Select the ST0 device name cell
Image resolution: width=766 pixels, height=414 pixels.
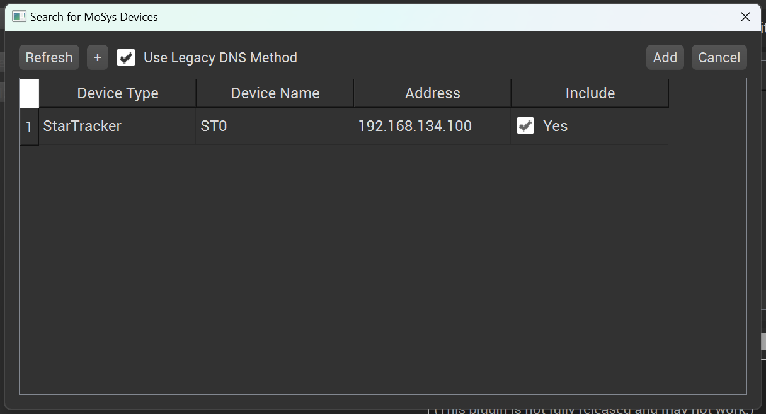coord(275,126)
